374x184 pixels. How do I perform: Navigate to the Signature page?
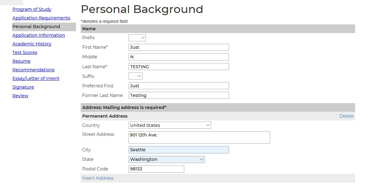tap(23, 87)
